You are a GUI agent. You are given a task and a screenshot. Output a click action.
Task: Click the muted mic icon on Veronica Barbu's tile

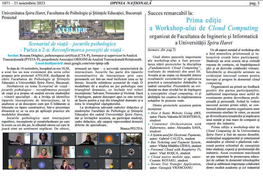coord(73,135)
